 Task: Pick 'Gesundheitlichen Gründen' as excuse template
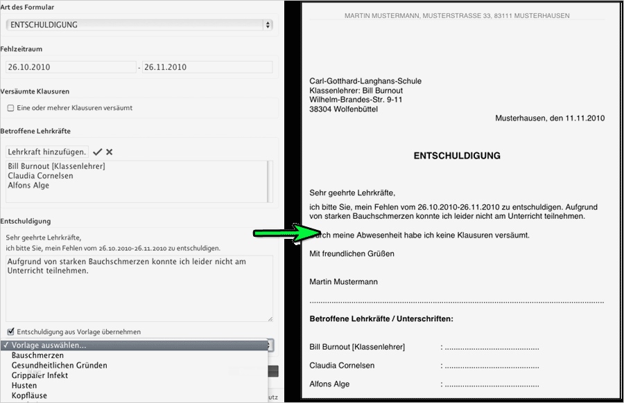coord(59,365)
